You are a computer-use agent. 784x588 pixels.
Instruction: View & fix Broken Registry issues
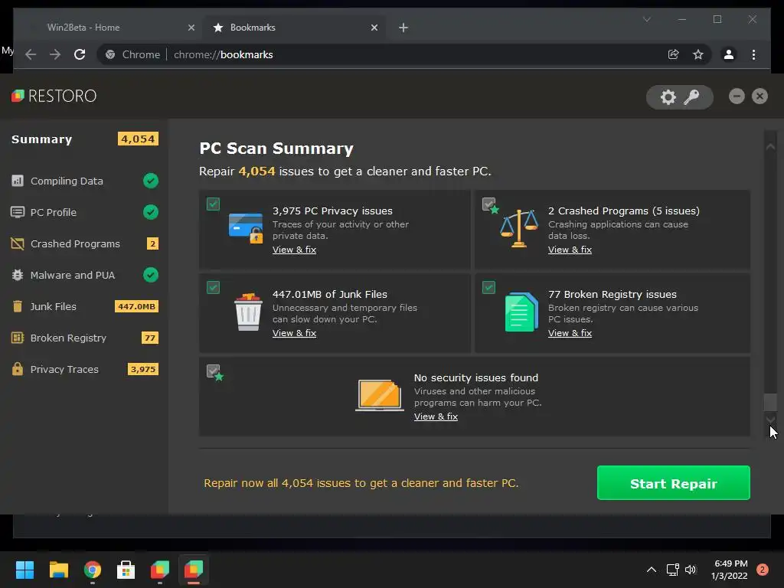click(x=570, y=333)
